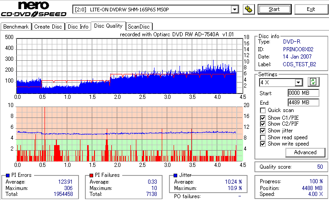
Task: Click the End position MB field
Action: [x=304, y=102]
